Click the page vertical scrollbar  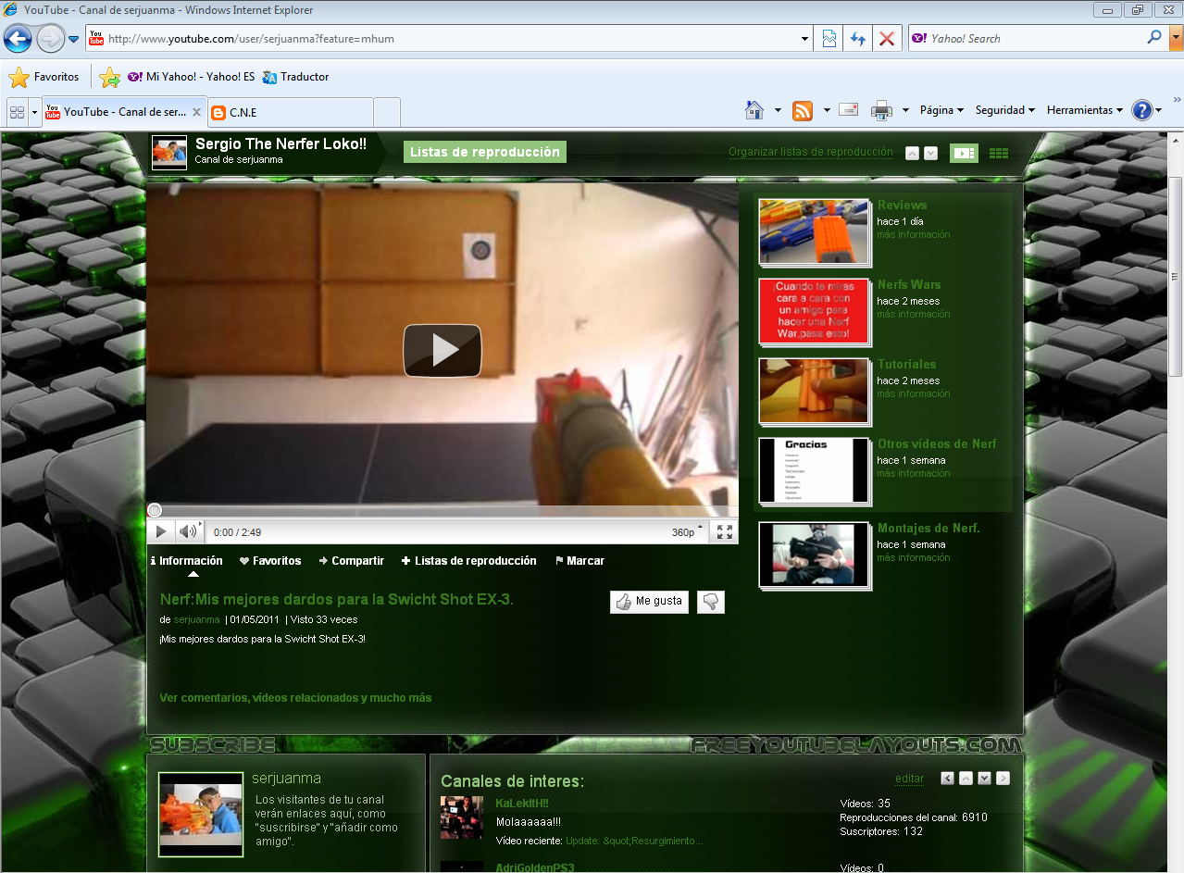pyautogui.click(x=1176, y=278)
